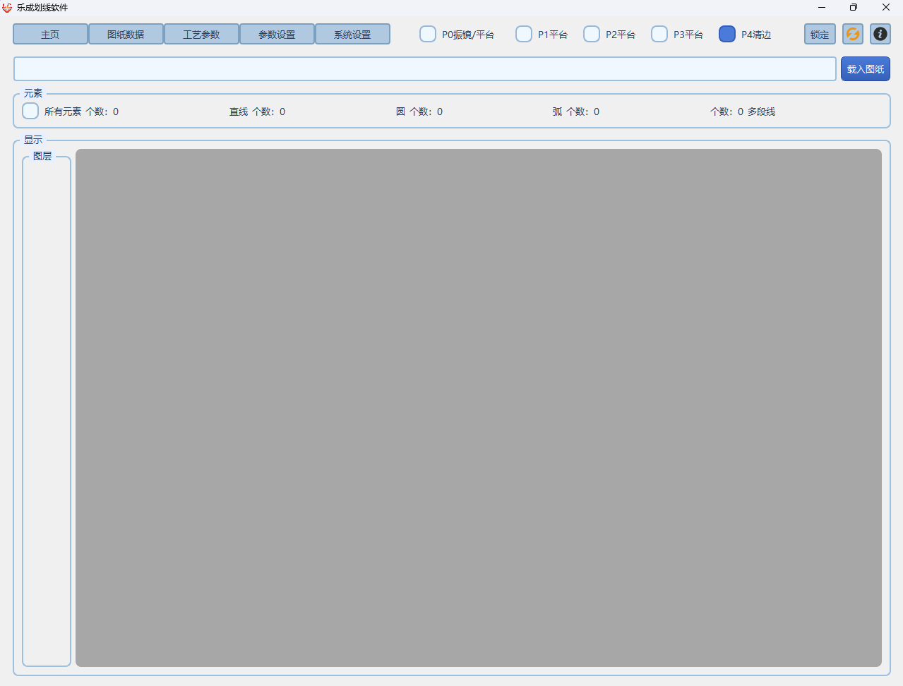The image size is (903, 686).
Task: Focus the drawing file path input field
Action: [425, 69]
